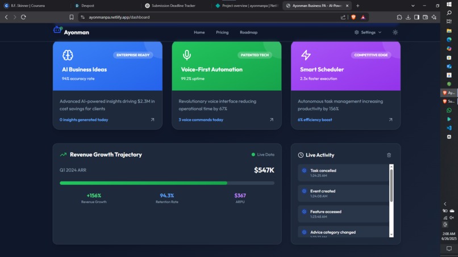Click Live Activity scrollbar down arrow
Viewport: 458px width, 257px height.
click(x=392, y=235)
